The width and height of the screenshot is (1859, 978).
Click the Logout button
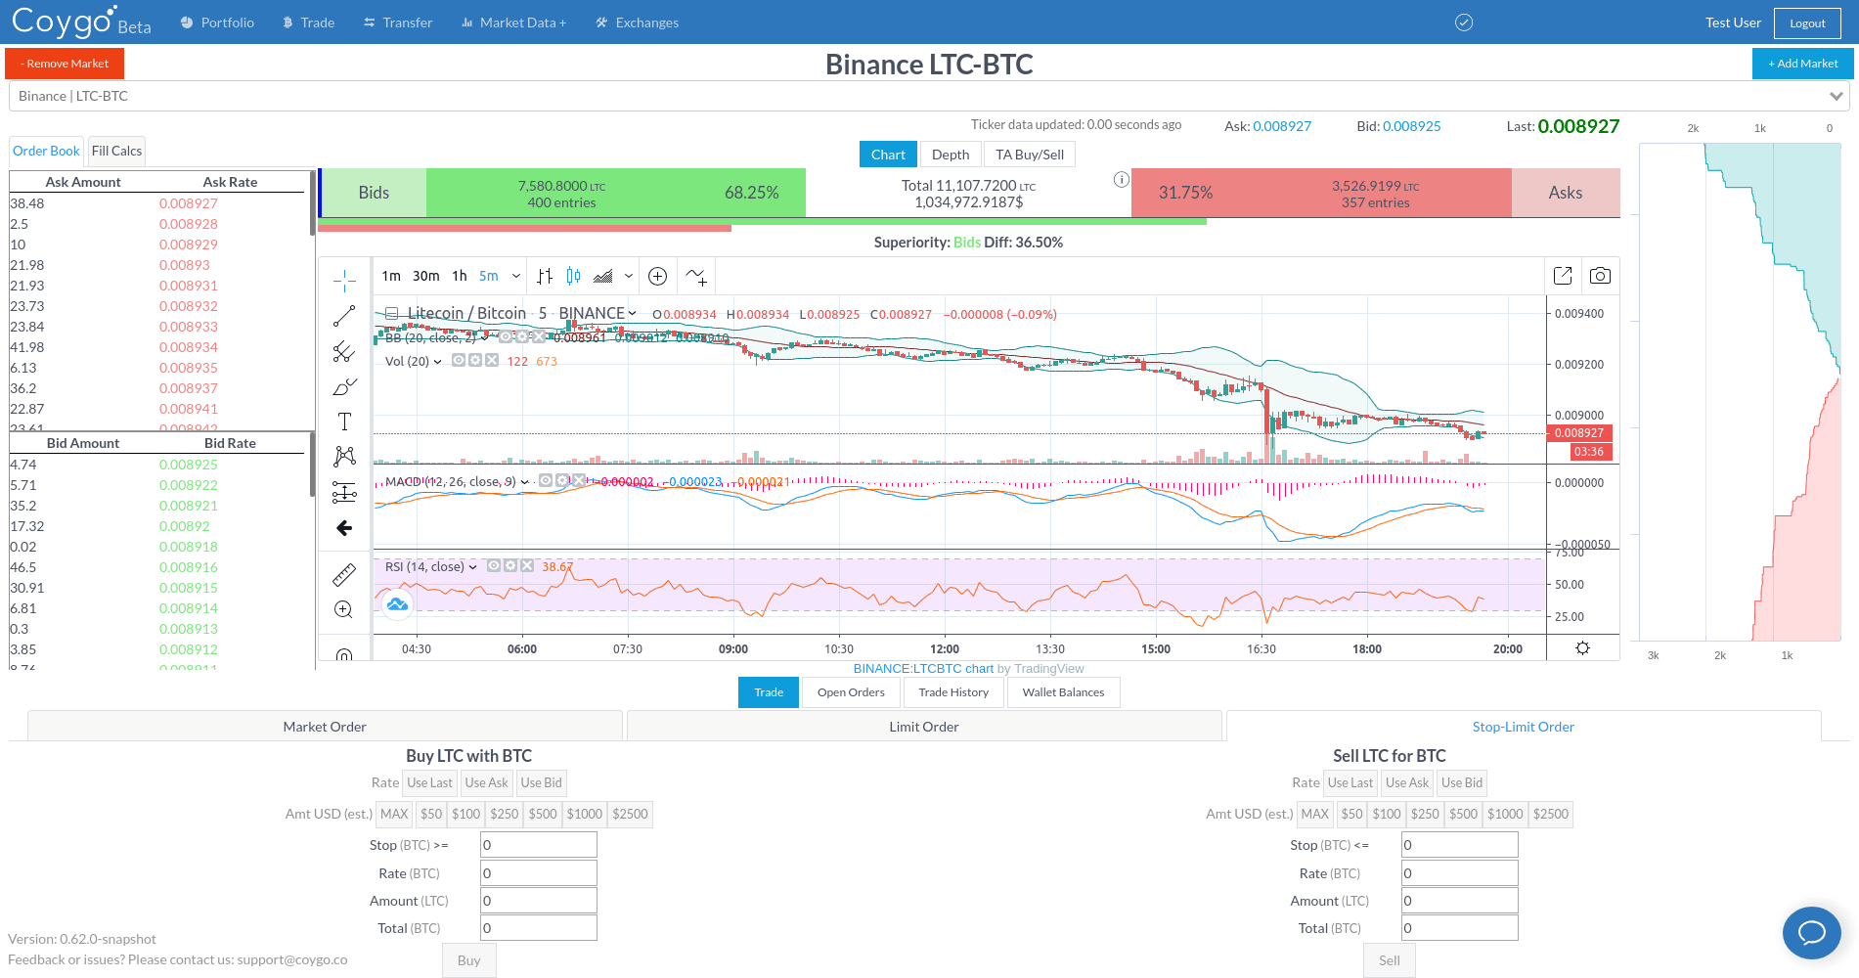tap(1807, 22)
